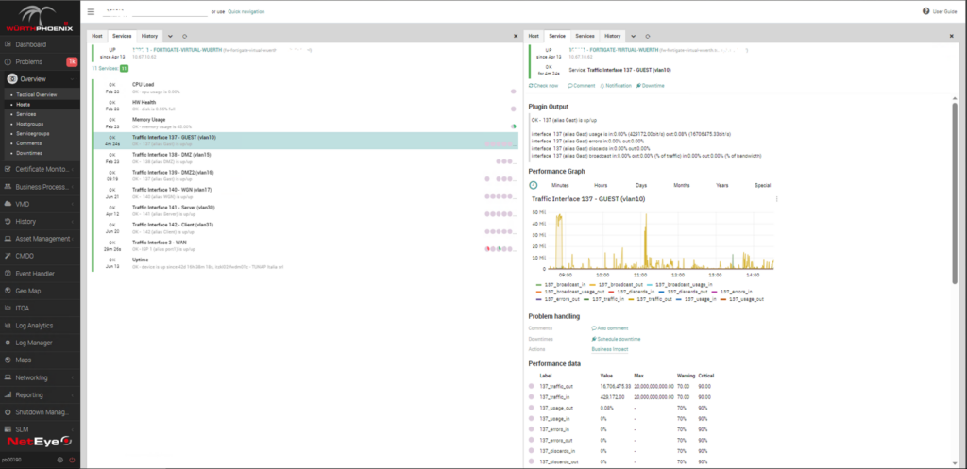Click the User Guide help icon
Viewport: 967px width, 469px height.
click(925, 11)
